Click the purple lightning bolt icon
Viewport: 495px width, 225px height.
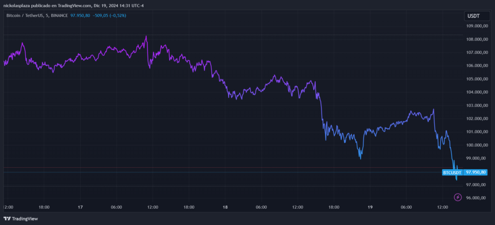pyautogui.click(x=458, y=197)
